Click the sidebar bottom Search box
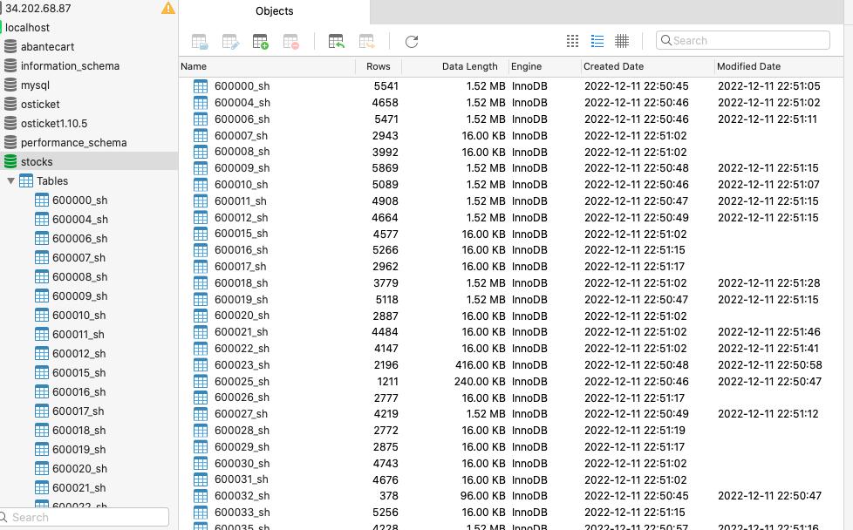853x530 pixels. [85, 517]
